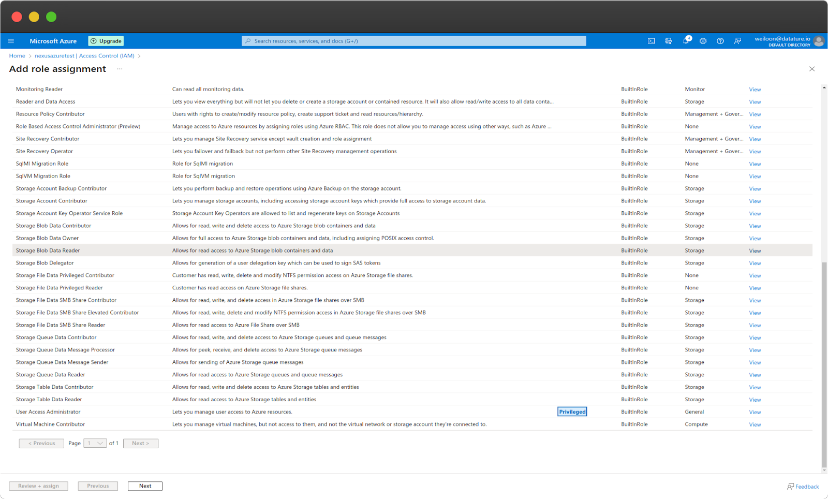Viewport: 828px width, 499px height.
Task: Select the Monitoring Reader role
Action: pos(39,89)
